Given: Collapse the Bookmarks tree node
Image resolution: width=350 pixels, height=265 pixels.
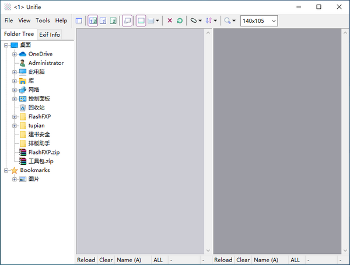Looking at the screenshot, I should tap(6, 171).
